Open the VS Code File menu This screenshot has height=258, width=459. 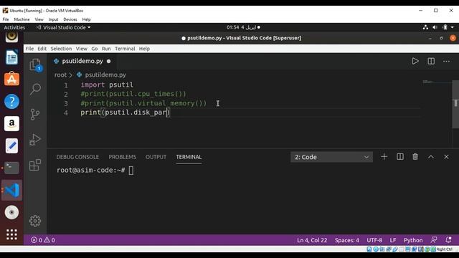pyautogui.click(x=29, y=49)
